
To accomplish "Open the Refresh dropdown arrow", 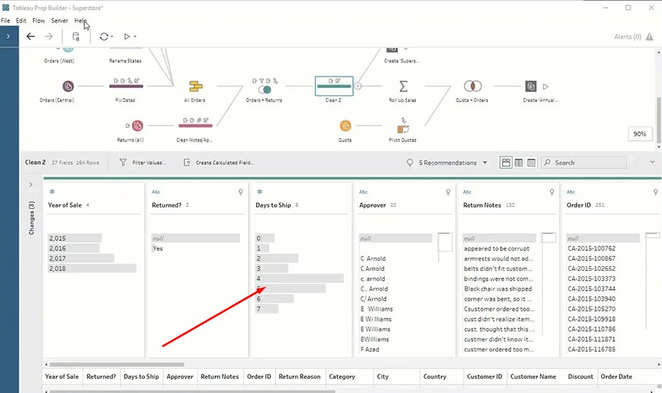I will (x=112, y=37).
